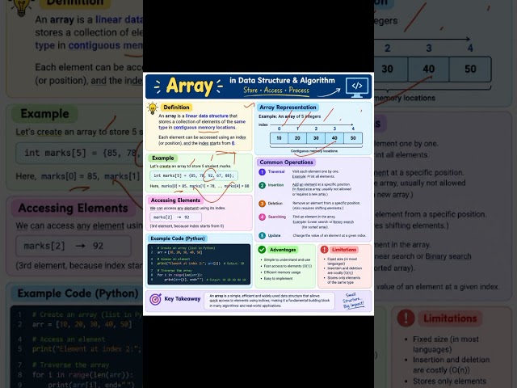Click the teal number 5 circle next to Update

[x=262, y=235]
